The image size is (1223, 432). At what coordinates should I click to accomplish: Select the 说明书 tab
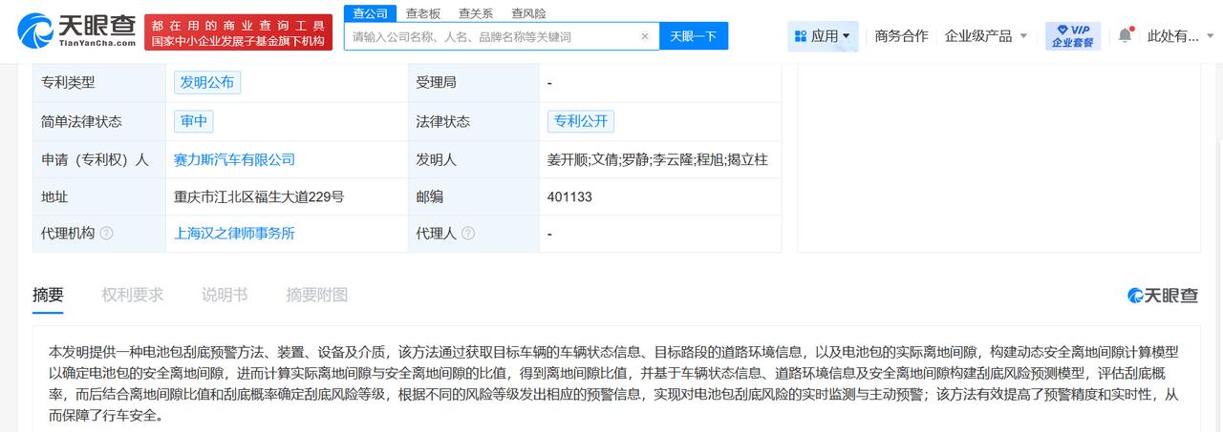(x=225, y=295)
